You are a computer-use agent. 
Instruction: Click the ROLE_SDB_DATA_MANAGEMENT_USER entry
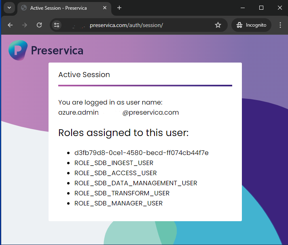(x=136, y=183)
